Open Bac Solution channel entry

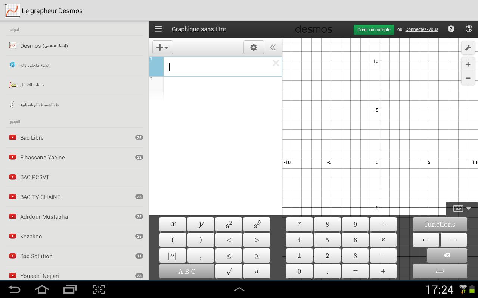75,256
